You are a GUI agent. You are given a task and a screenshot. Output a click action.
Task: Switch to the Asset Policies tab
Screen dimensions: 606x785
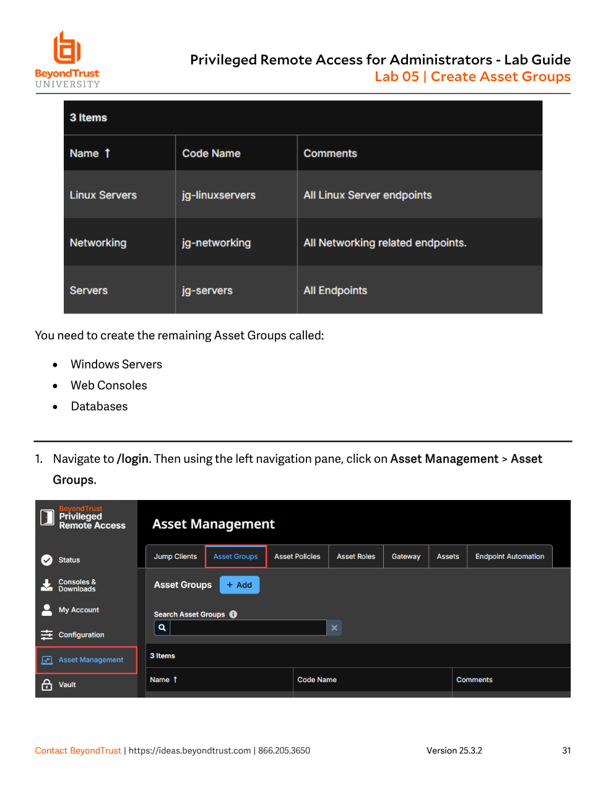[x=297, y=556]
